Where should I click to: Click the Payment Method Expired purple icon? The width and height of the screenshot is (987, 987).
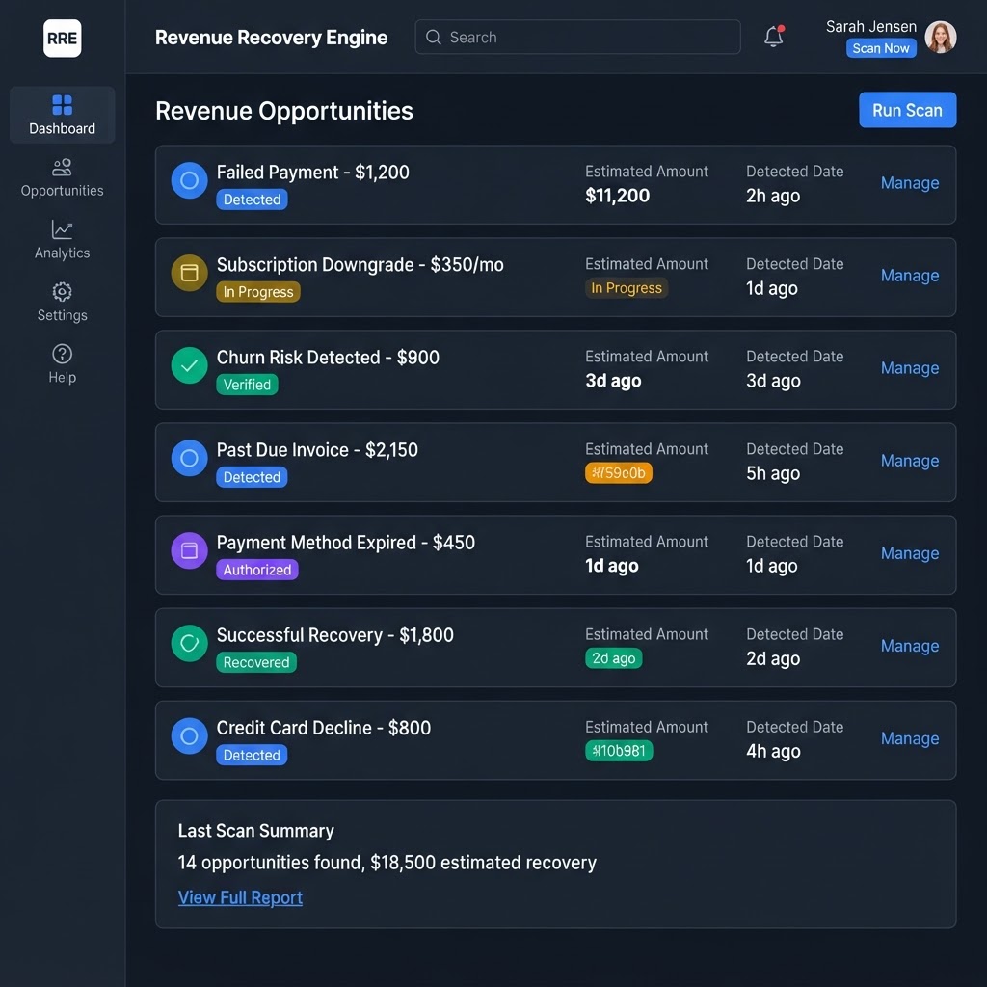point(190,550)
